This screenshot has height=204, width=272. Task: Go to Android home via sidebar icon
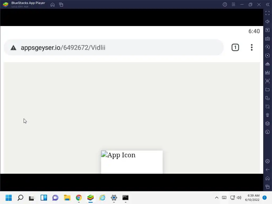(x=267, y=178)
